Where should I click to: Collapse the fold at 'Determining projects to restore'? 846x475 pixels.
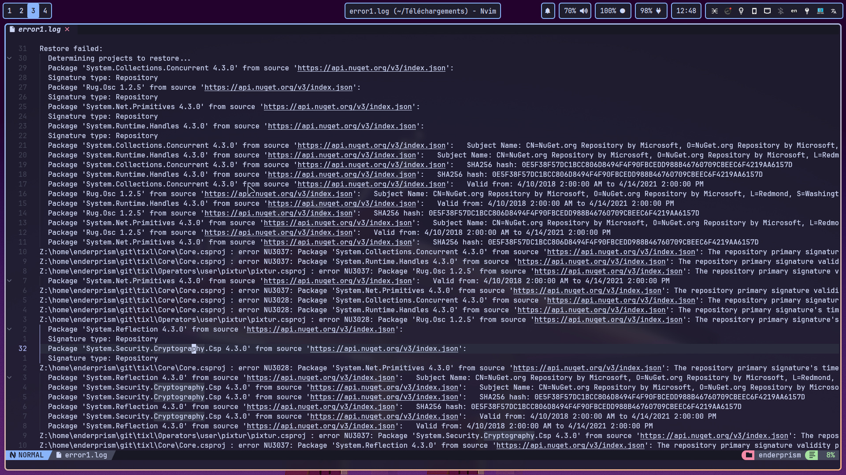coord(9,58)
